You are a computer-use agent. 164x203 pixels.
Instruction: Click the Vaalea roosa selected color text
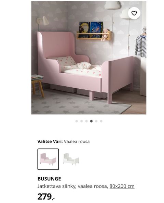[77, 141]
